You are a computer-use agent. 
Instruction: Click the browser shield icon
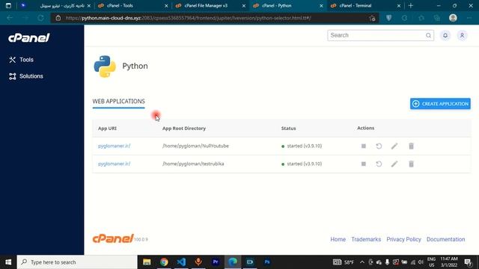coord(389,18)
